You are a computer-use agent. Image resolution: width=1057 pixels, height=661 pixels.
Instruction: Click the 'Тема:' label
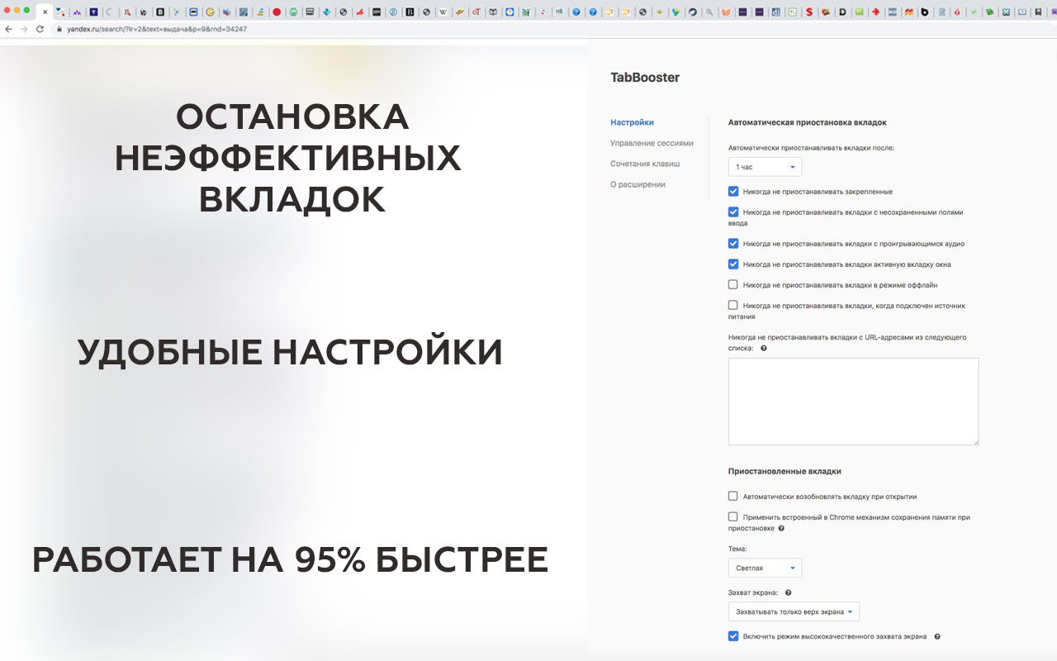(x=737, y=549)
